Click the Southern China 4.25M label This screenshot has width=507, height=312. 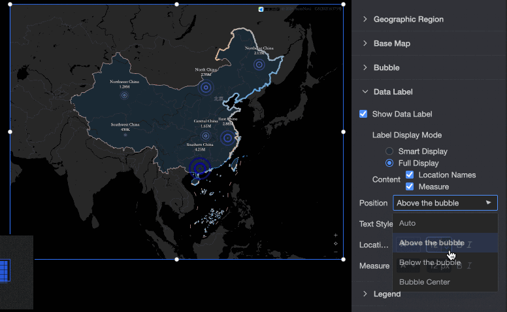click(x=200, y=147)
